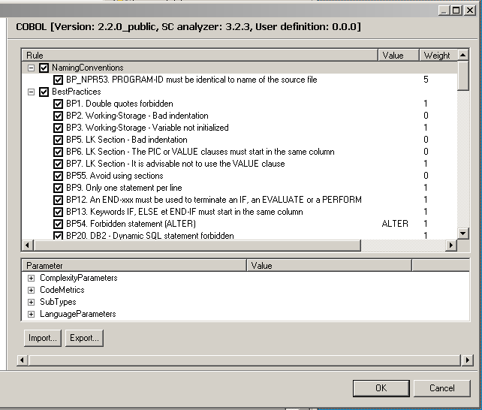Toggle BP5 LK Section Bad indentation checkbox
482x410 pixels.
click(x=58, y=140)
